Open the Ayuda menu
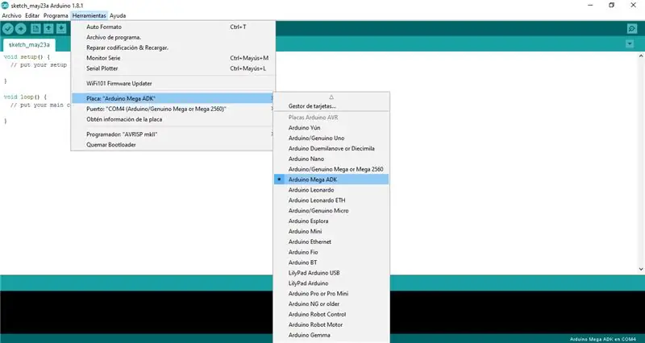This screenshot has width=645, height=343. (x=118, y=15)
